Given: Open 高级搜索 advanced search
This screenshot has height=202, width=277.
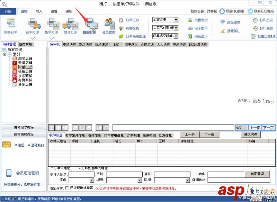Looking at the screenshot, I should point(230,22).
